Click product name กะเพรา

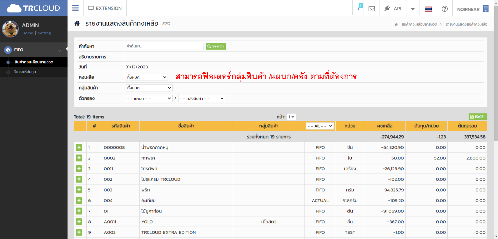pyautogui.click(x=148, y=158)
